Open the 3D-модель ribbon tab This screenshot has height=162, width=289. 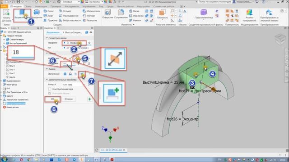[16, 6]
